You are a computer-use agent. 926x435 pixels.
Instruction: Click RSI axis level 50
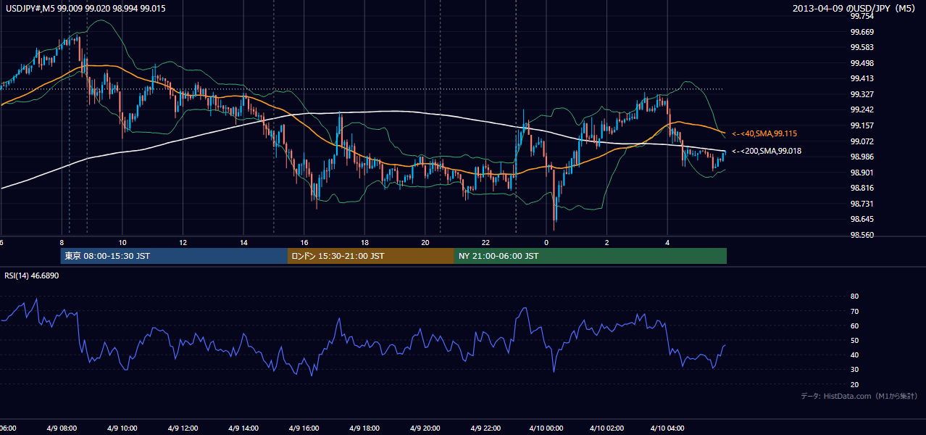tap(854, 341)
